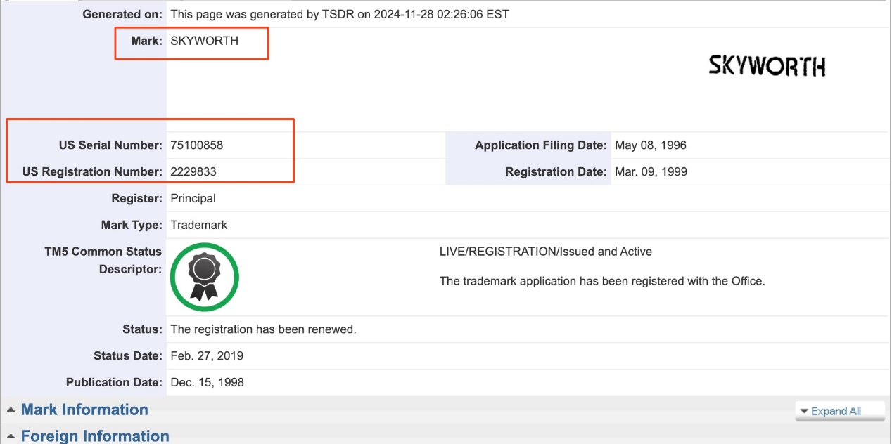Select the US serial number 75100858
This screenshot has width=892, height=444.
click(196, 145)
